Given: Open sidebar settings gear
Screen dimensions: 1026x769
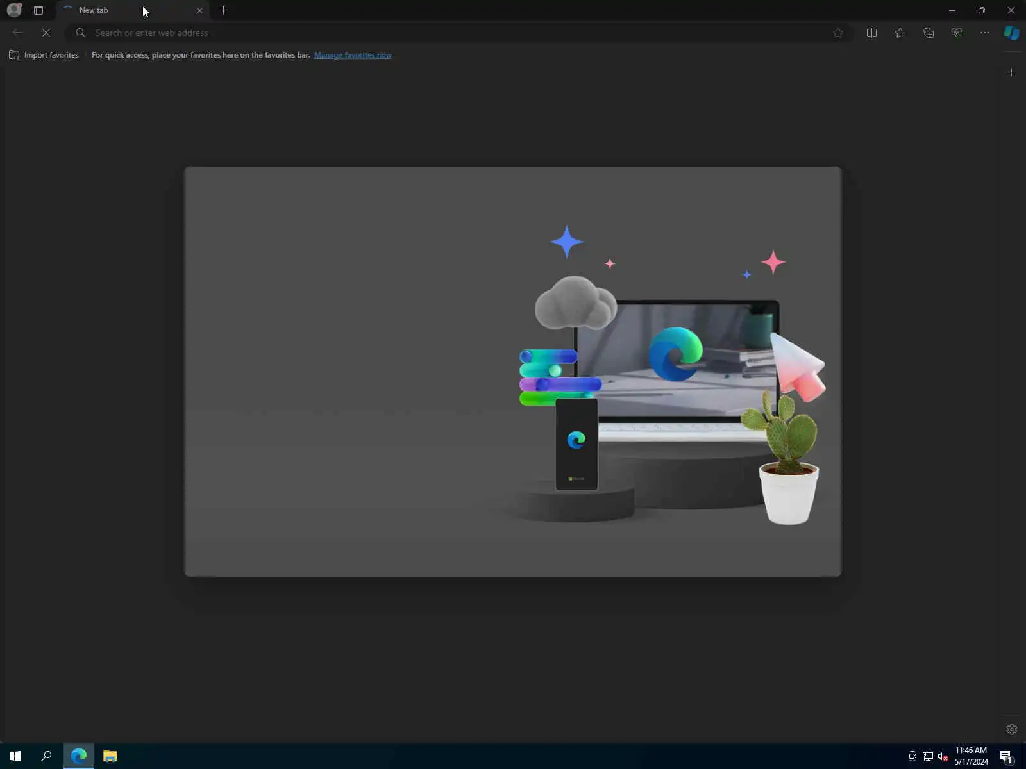Looking at the screenshot, I should [x=1012, y=729].
